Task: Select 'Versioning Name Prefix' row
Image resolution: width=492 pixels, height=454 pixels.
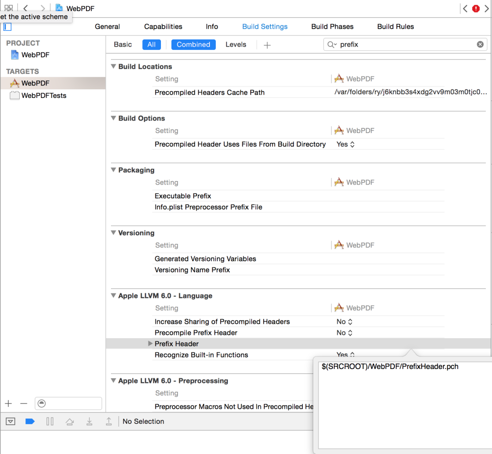Action: 192,270
